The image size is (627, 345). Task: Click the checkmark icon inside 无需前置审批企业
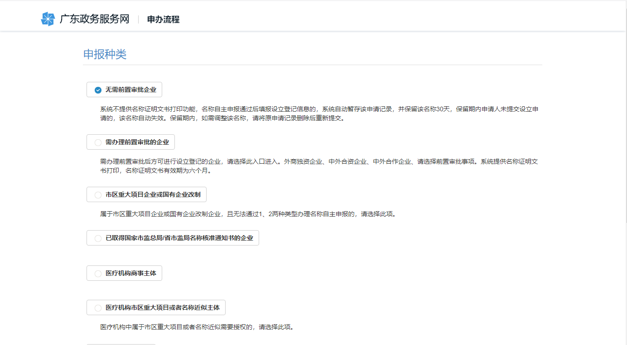coord(97,90)
